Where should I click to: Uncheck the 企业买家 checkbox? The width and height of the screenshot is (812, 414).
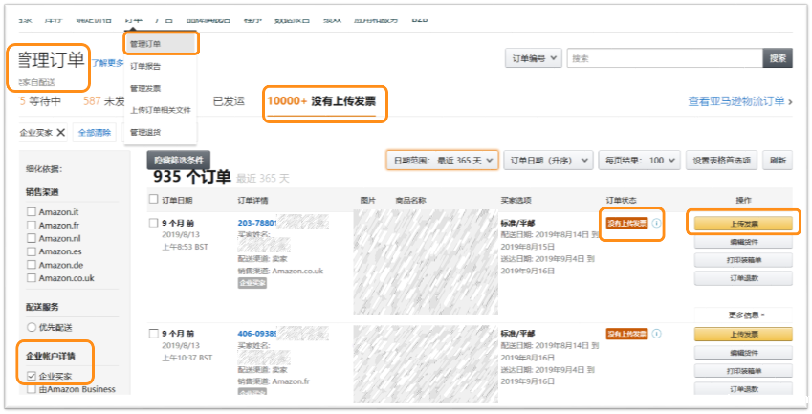click(33, 377)
